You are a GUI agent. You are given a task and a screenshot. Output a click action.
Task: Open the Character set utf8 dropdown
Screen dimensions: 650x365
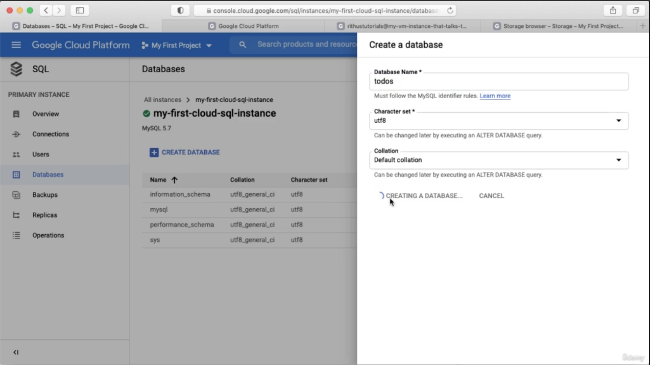point(499,121)
